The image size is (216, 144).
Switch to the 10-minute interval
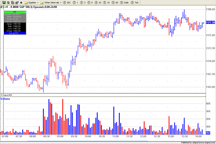click(x=98, y=2)
